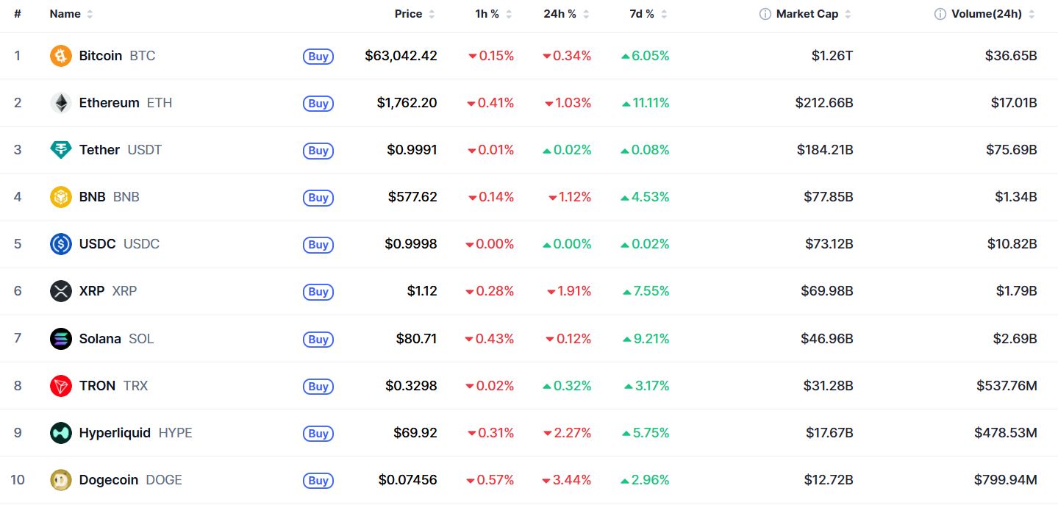1058x505 pixels.
Task: Sort rows by the # rank header
Action: 17,14
